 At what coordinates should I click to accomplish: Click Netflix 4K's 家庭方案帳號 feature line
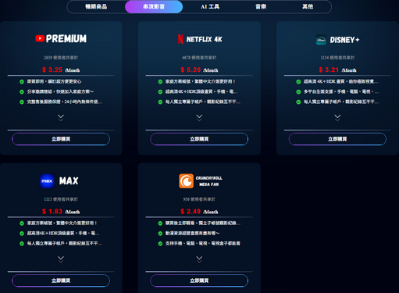[201, 81]
